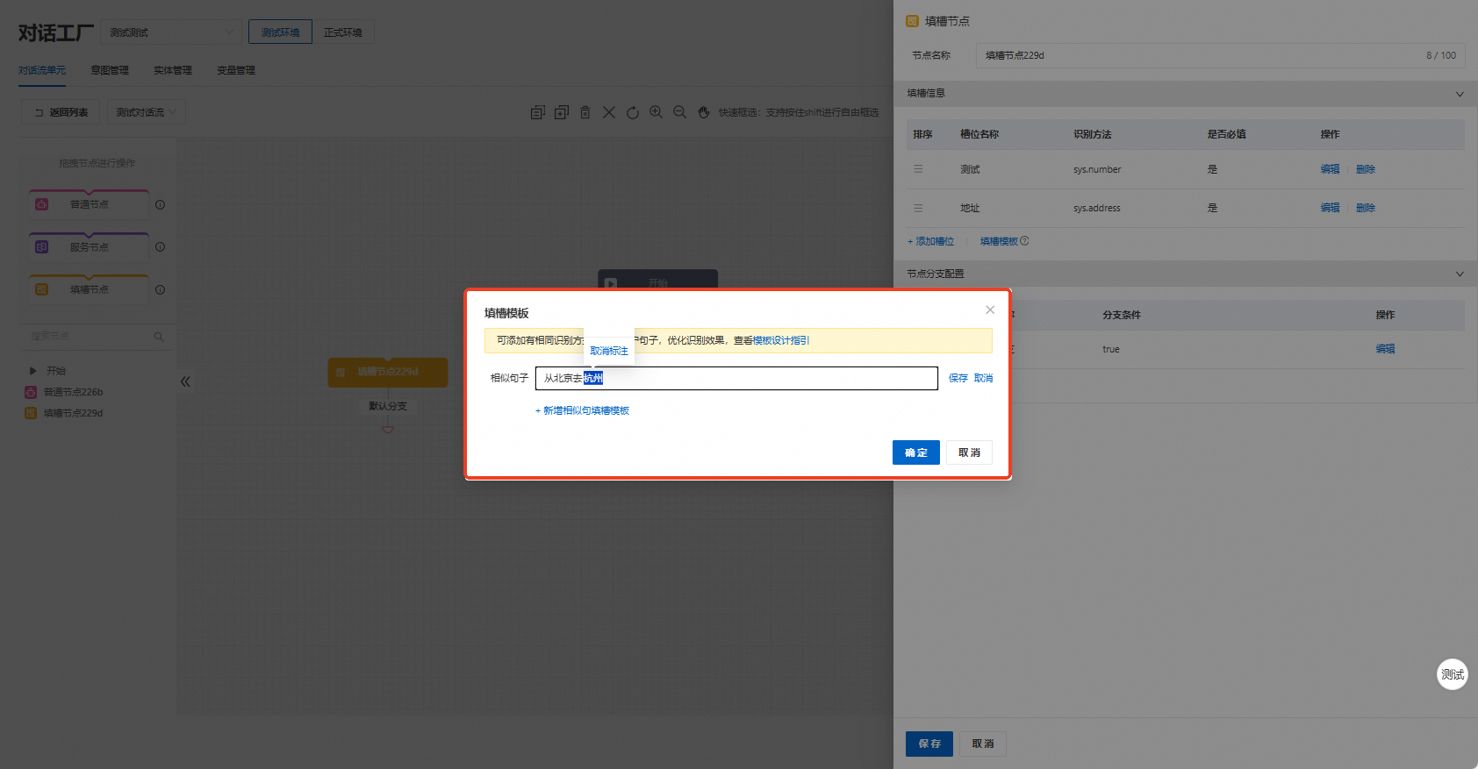1478x769 pixels.
Task: Zoom in the canvas
Action: click(x=656, y=112)
